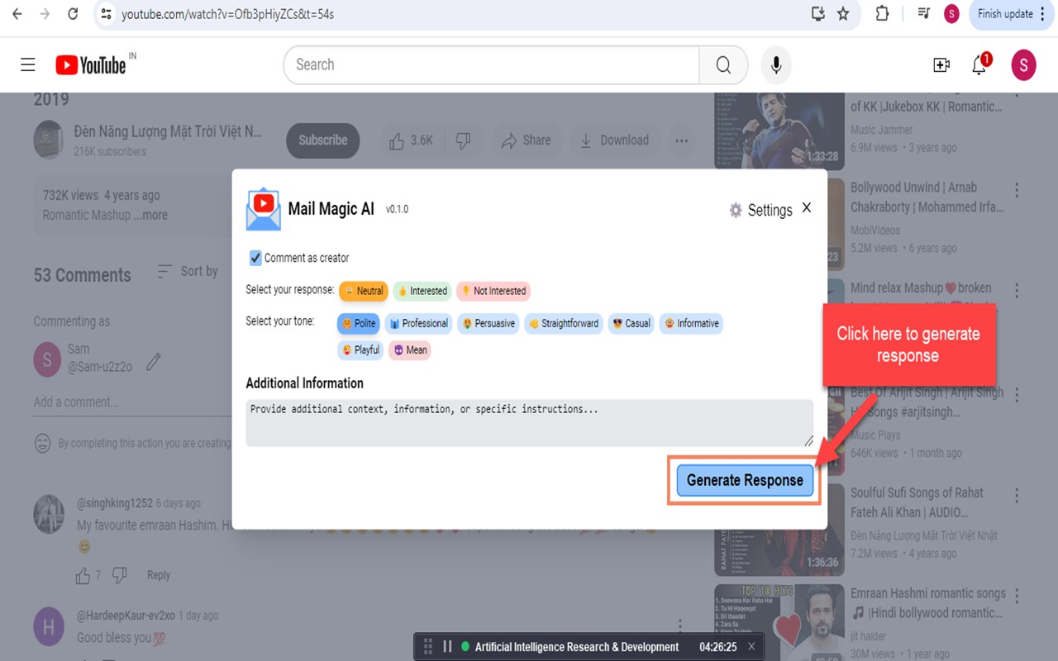Open the media control icon in toolbar
The image size is (1058, 661).
tap(924, 14)
